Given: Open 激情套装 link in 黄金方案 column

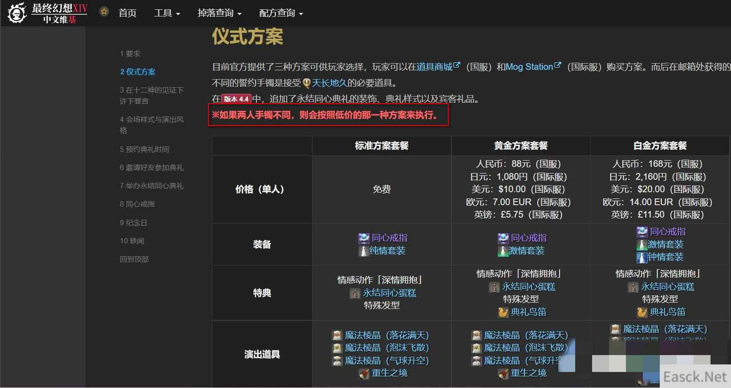Looking at the screenshot, I should pyautogui.click(x=527, y=251).
